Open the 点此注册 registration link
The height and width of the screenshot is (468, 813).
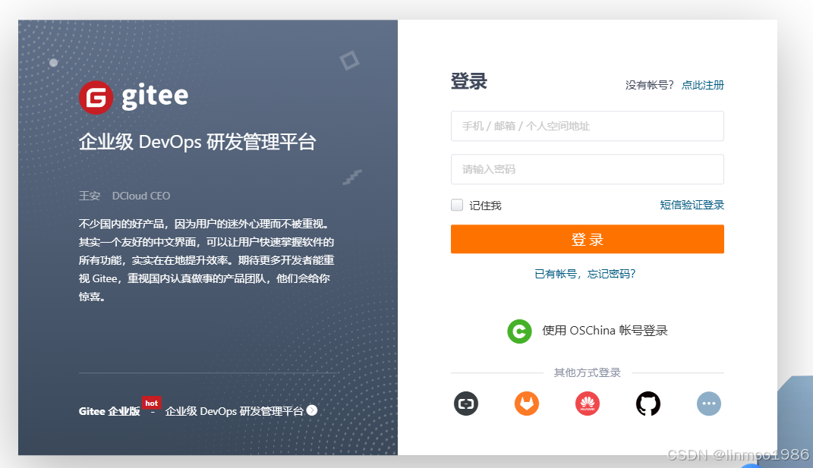(x=702, y=86)
